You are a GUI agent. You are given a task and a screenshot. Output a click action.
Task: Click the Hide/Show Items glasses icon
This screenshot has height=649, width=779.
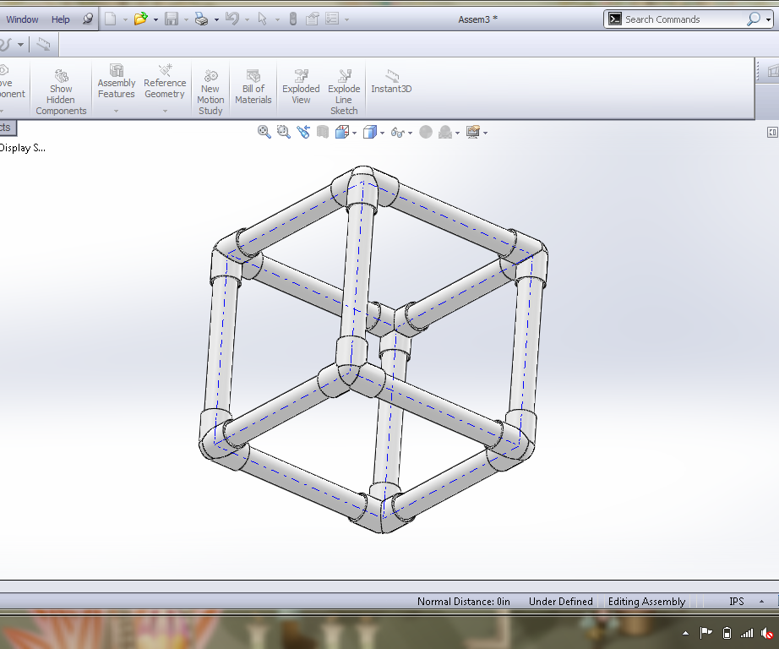[x=399, y=132]
